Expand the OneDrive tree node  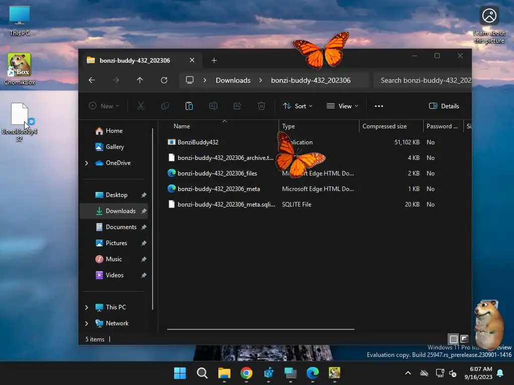tap(86, 163)
